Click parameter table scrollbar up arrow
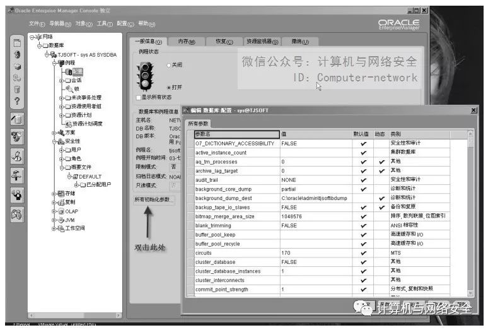Image resolution: width=488 pixels, height=330 pixels. 470,134
